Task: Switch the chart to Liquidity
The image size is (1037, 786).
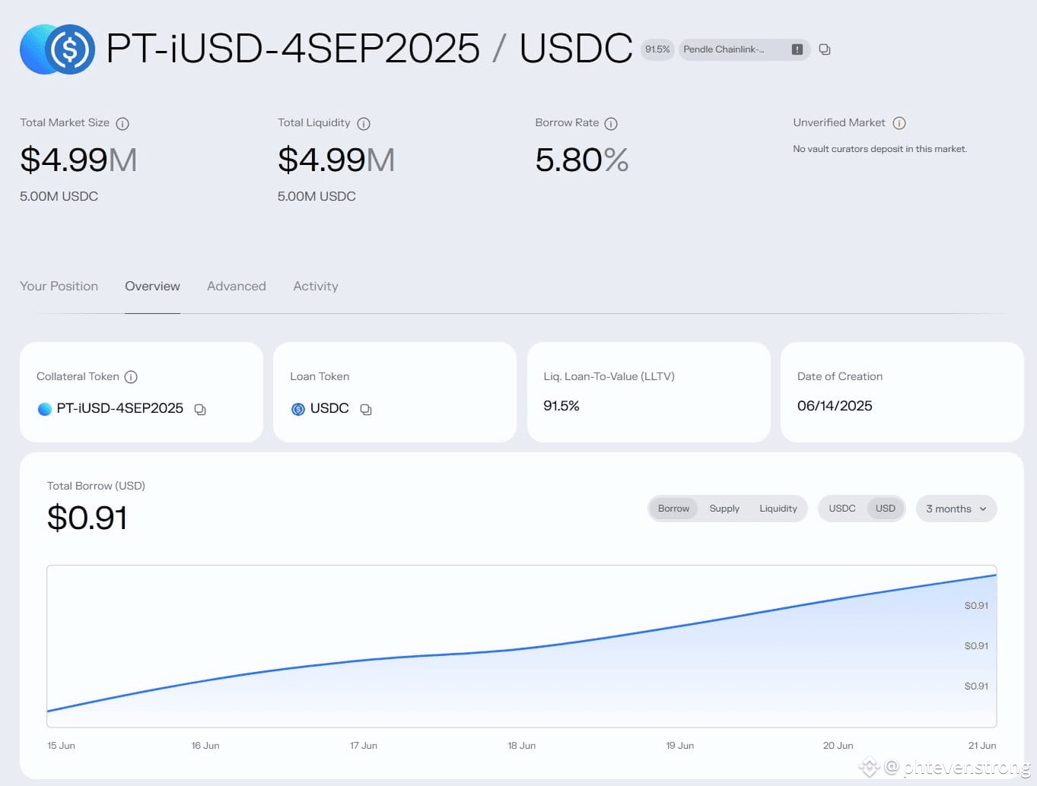Action: coord(778,509)
